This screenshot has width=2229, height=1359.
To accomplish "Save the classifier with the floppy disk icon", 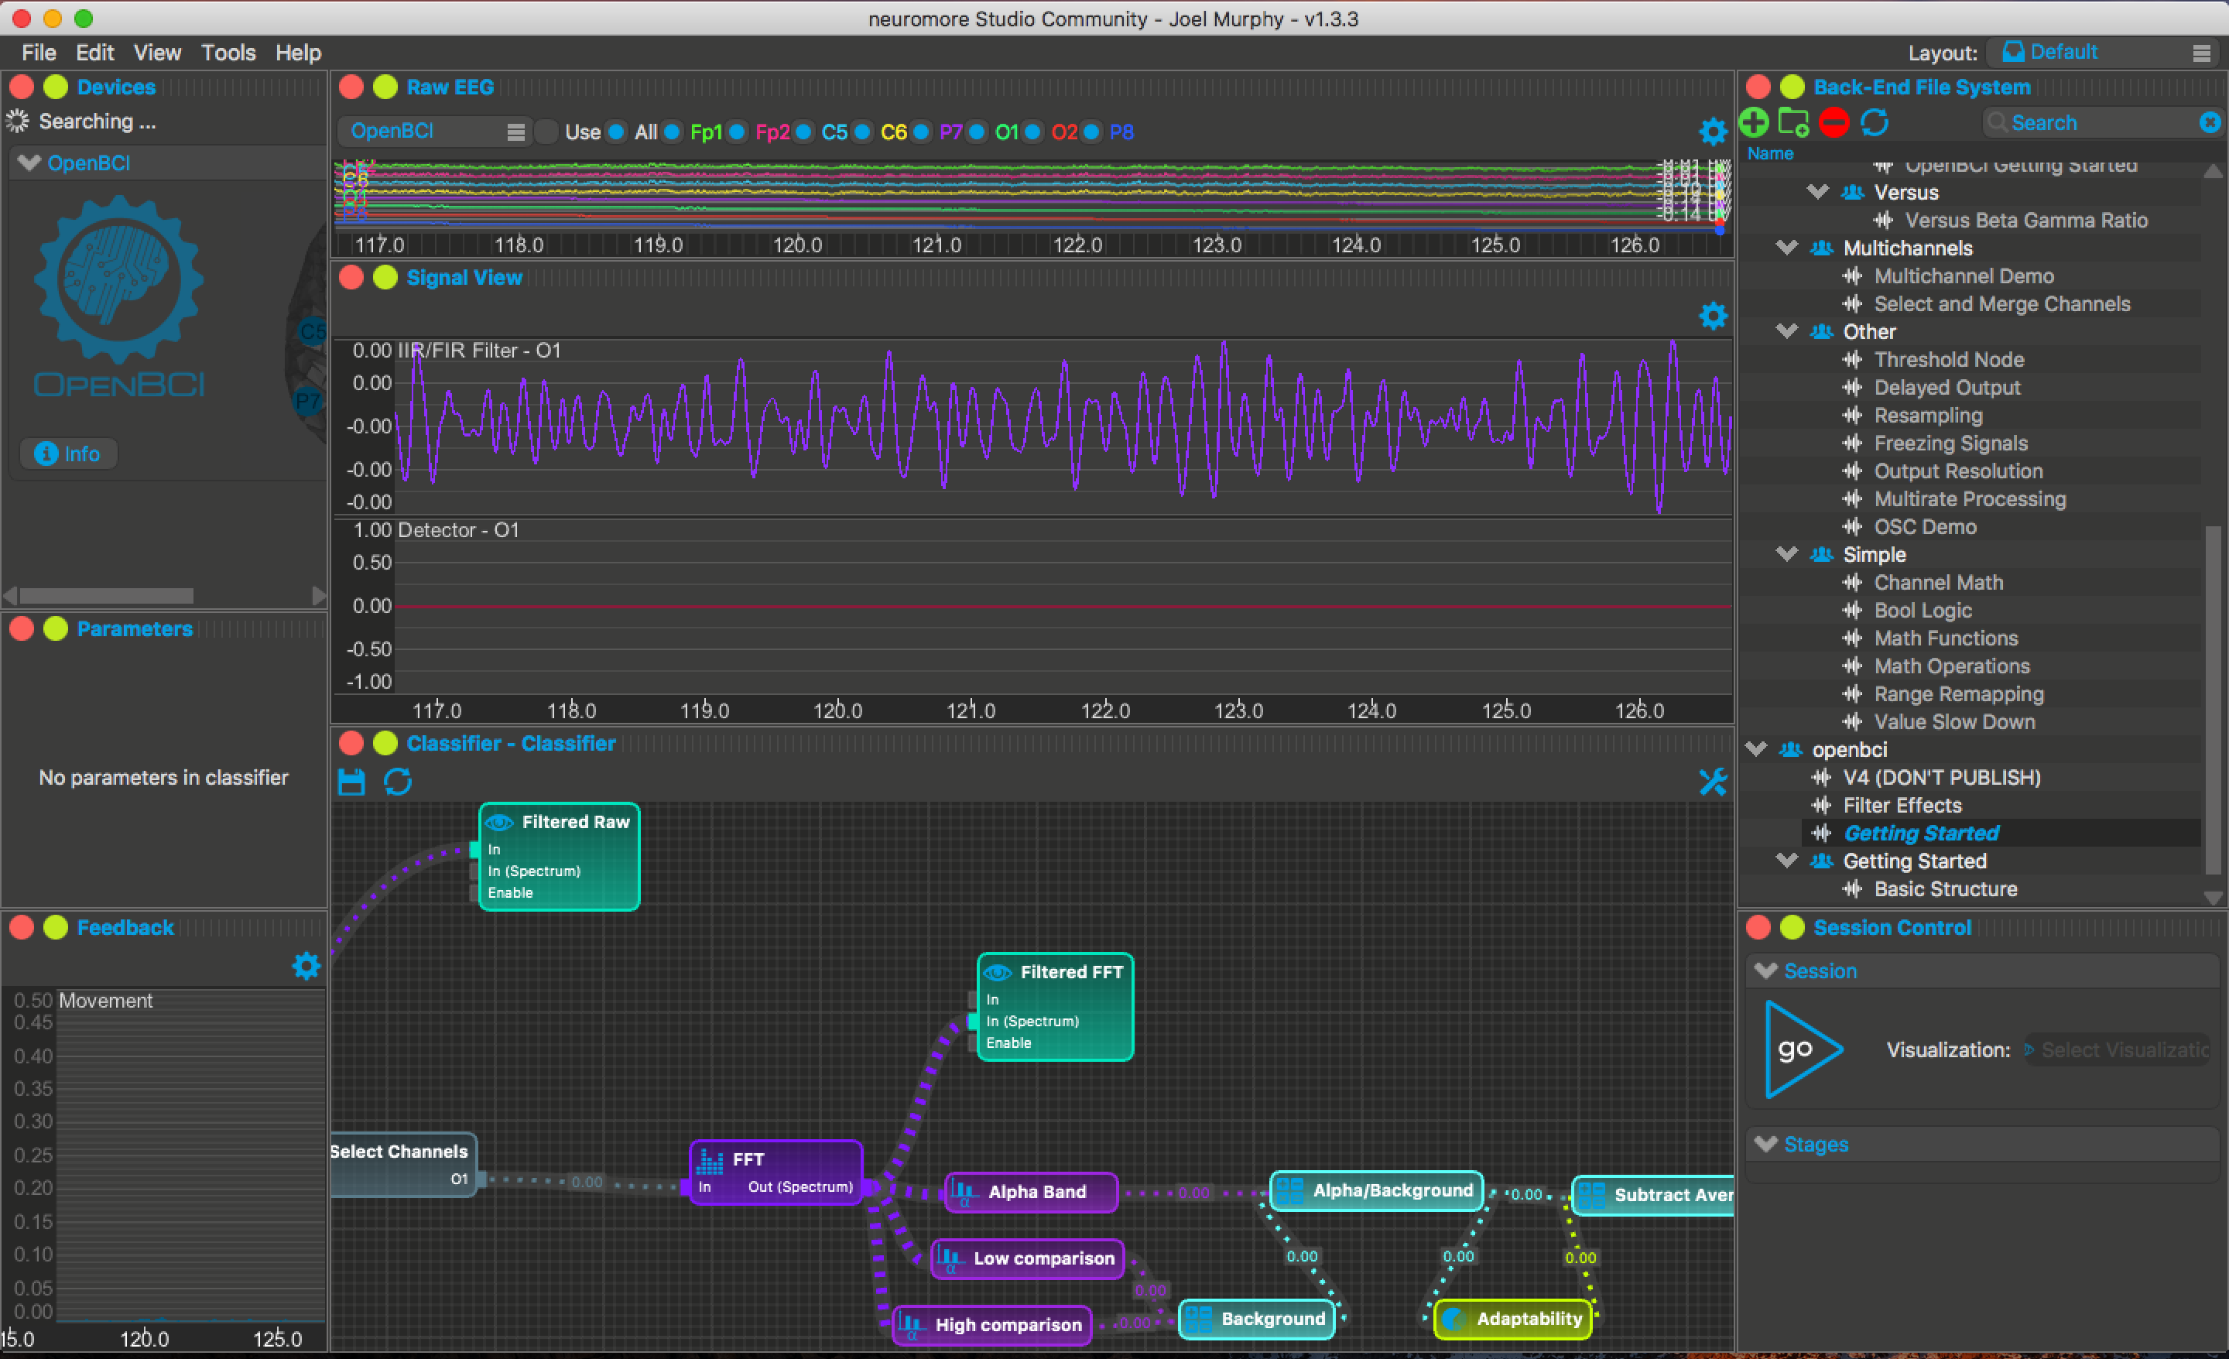I will coord(351,782).
